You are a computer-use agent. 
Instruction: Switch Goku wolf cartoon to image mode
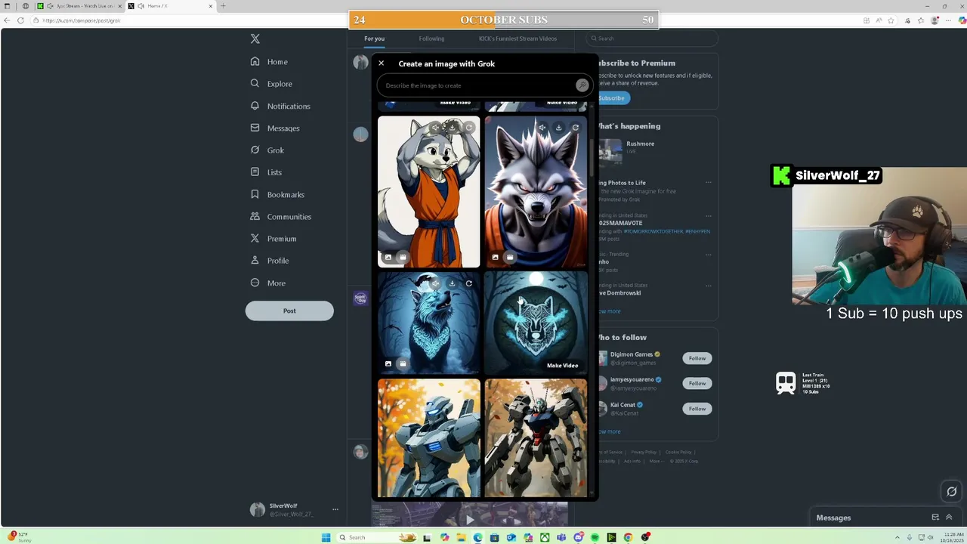[388, 257]
